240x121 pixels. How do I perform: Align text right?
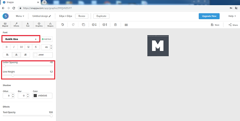pos(25,55)
